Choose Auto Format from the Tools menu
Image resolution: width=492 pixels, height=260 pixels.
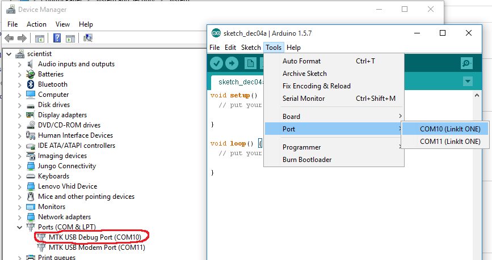point(334,61)
